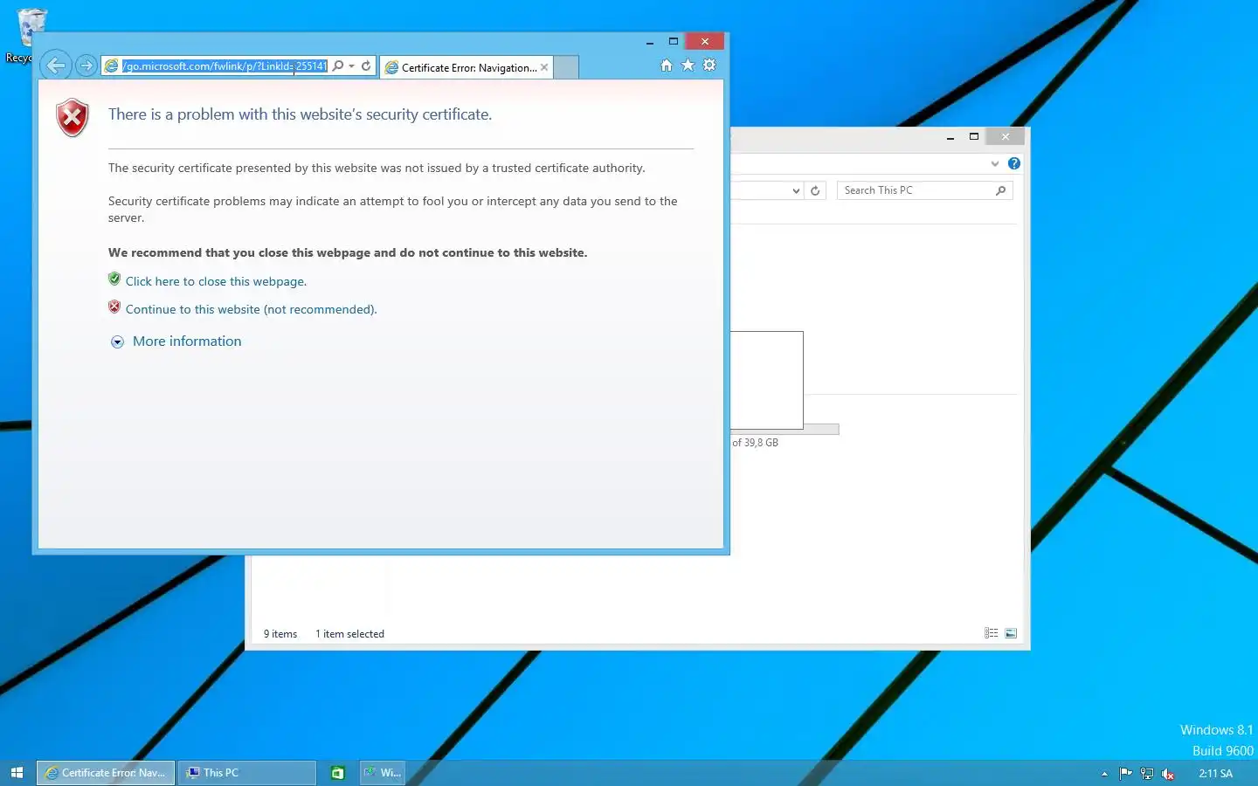Close the Certificate Error tab
The height and width of the screenshot is (786, 1258).
[544, 67]
